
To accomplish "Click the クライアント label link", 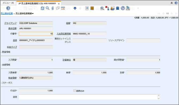I will click(x=10, y=23).
